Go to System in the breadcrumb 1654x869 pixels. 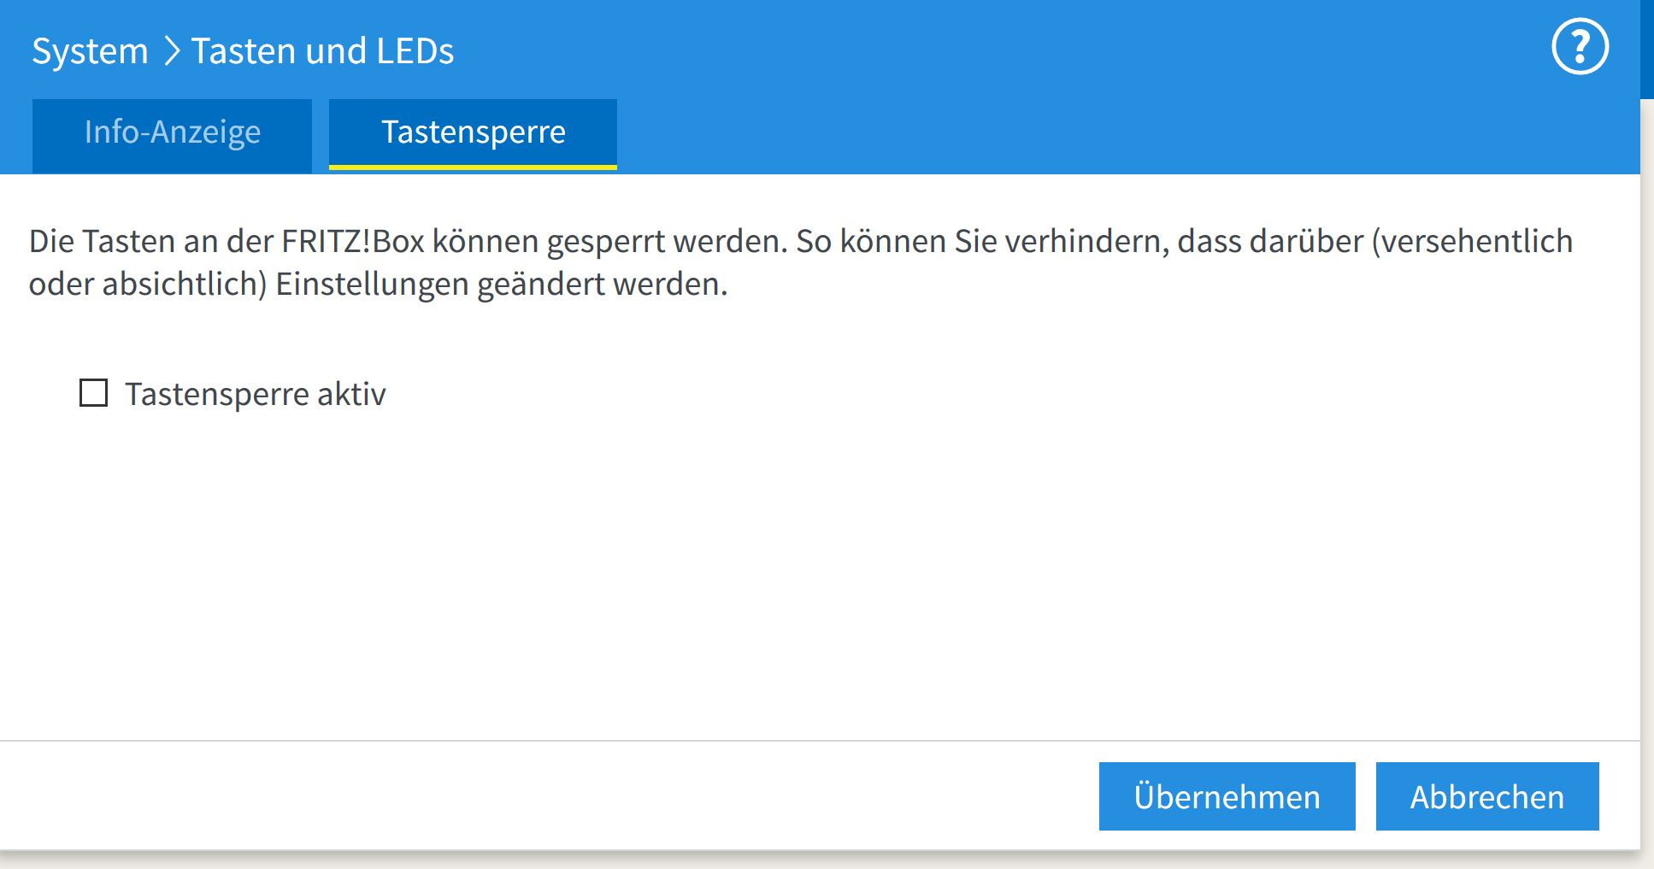pyautogui.click(x=90, y=51)
